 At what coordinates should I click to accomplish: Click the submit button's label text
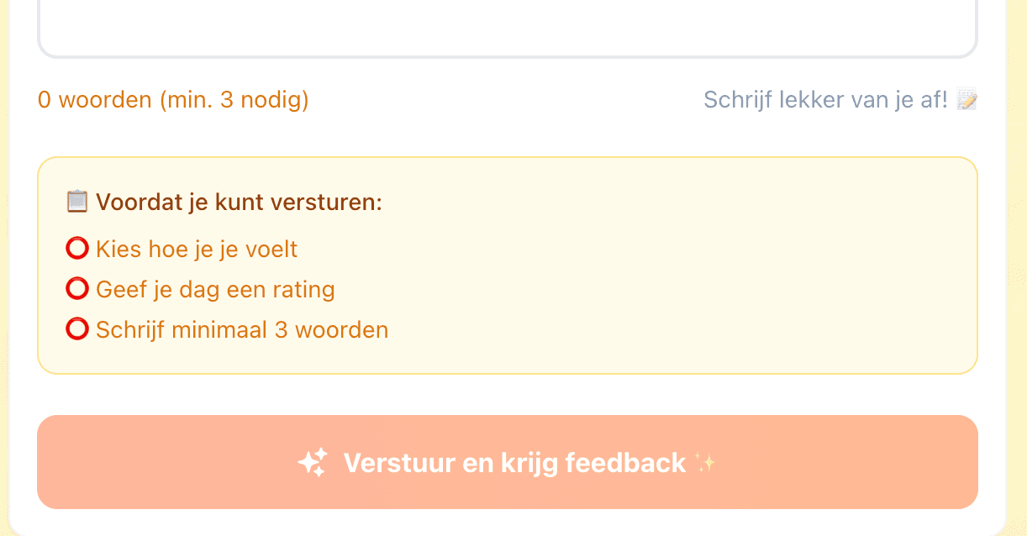tap(515, 461)
